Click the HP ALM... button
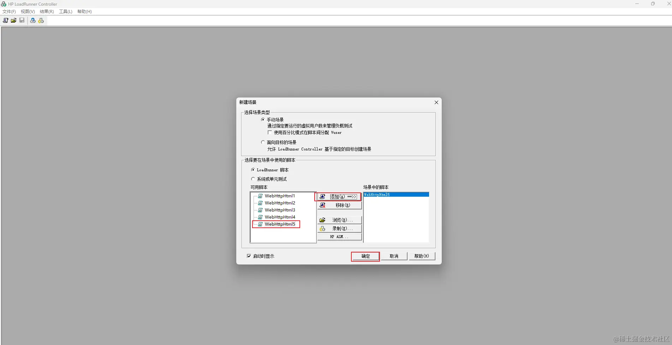This screenshot has height=345, width=672. [x=339, y=237]
